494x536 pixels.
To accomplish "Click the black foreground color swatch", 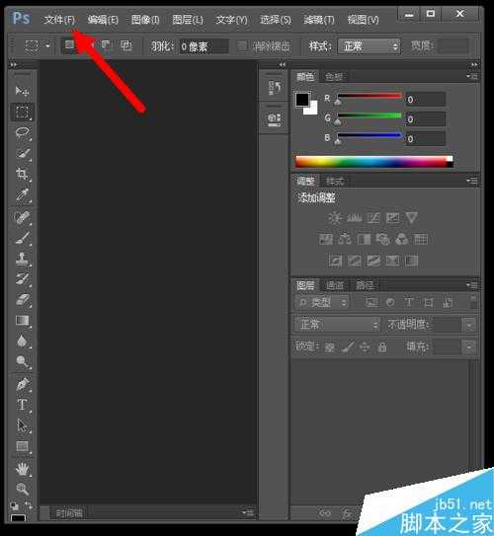I will click(302, 100).
